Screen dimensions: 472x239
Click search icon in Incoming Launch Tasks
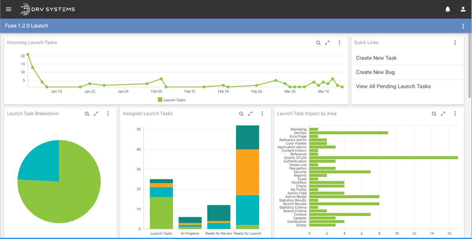pos(318,43)
